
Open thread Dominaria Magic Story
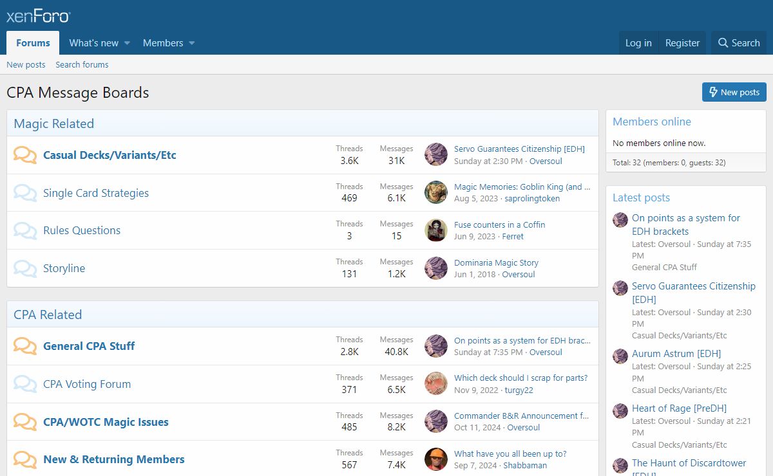coord(496,262)
